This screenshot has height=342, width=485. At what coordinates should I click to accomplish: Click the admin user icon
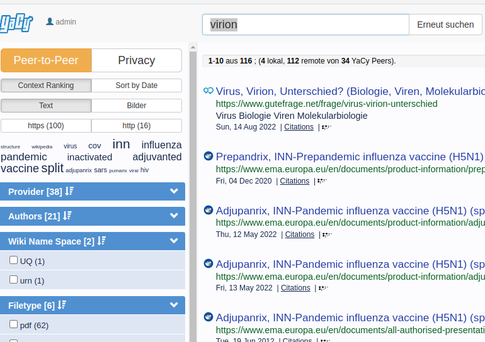[x=50, y=22]
